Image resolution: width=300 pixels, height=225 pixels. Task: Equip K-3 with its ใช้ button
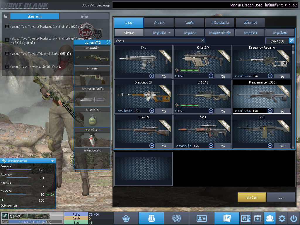tap(282, 146)
